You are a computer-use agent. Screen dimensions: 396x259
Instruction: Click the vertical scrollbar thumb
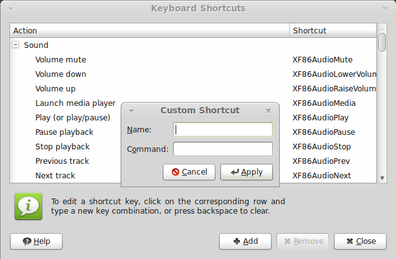(382, 42)
